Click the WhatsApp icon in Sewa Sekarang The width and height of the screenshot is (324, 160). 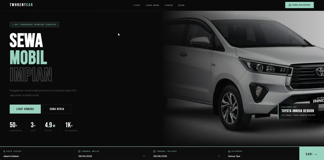pyautogui.click(x=290, y=5)
